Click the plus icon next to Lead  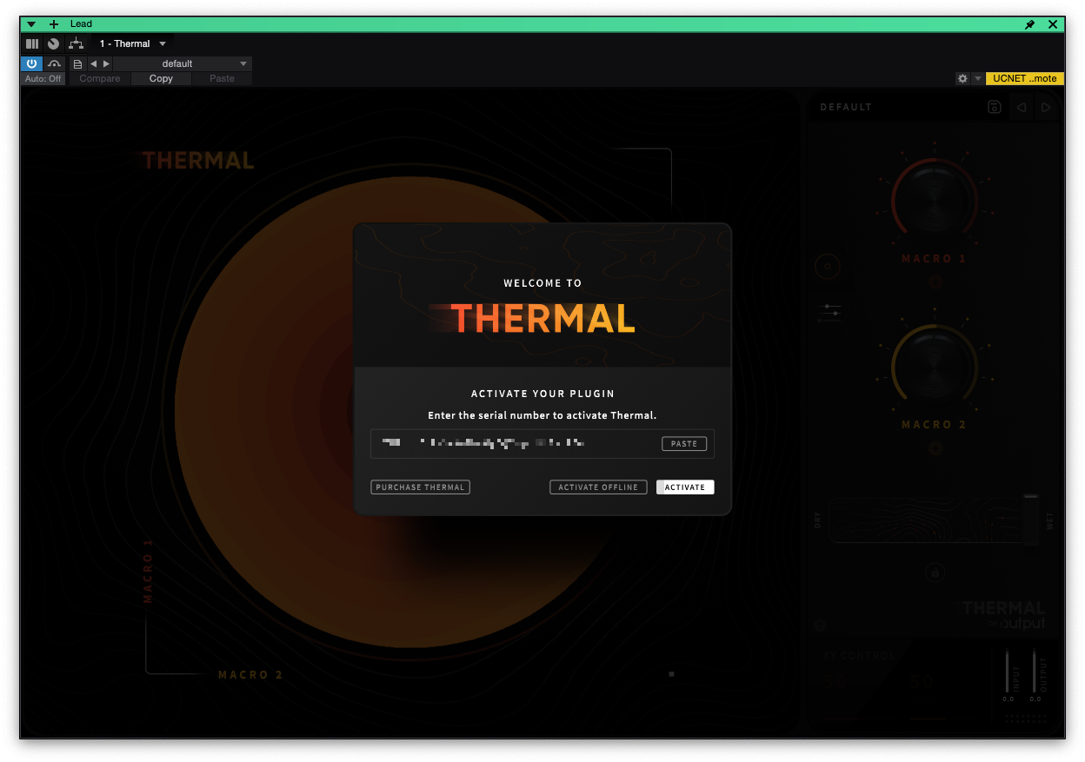pos(54,24)
